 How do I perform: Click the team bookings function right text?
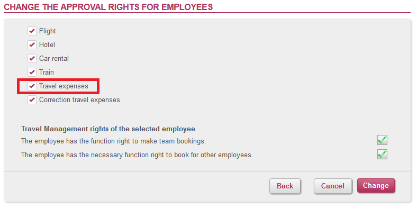(x=114, y=141)
